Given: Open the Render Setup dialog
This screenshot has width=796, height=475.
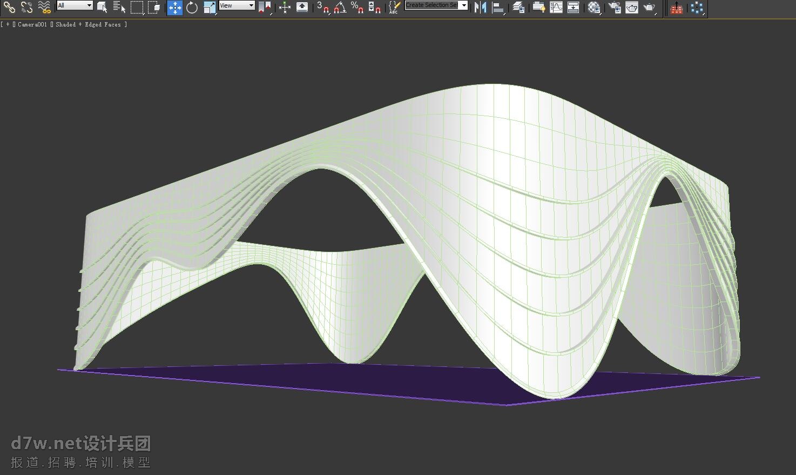Looking at the screenshot, I should click(x=615, y=7).
